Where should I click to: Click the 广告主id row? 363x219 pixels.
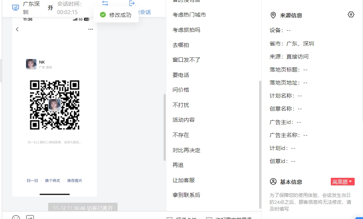[285, 122]
